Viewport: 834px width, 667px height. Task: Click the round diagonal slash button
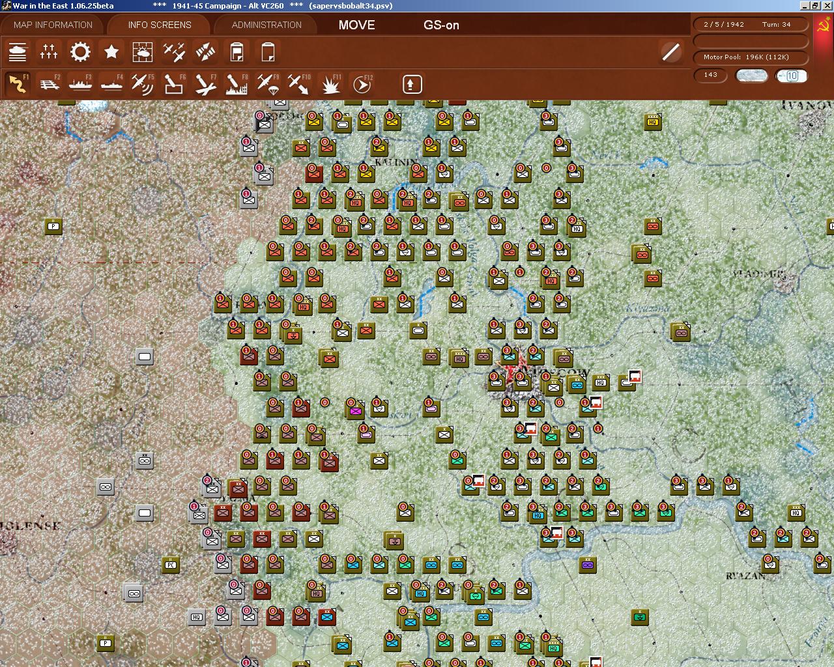tap(670, 52)
